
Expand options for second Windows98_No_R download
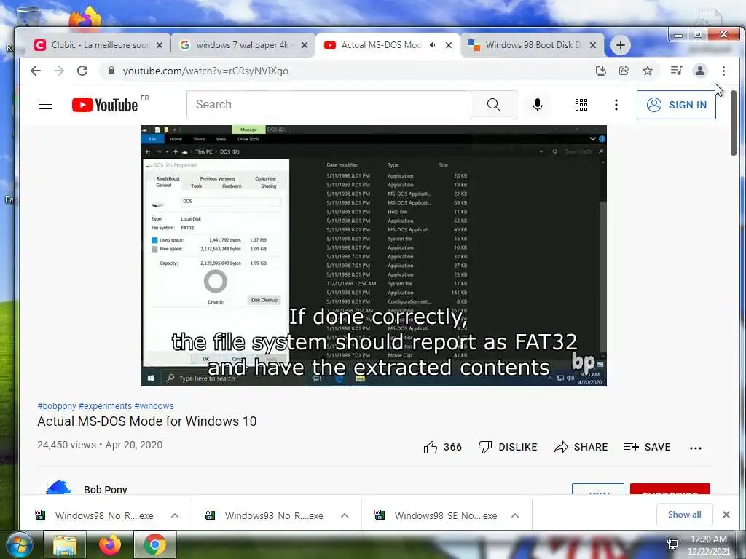coord(345,515)
